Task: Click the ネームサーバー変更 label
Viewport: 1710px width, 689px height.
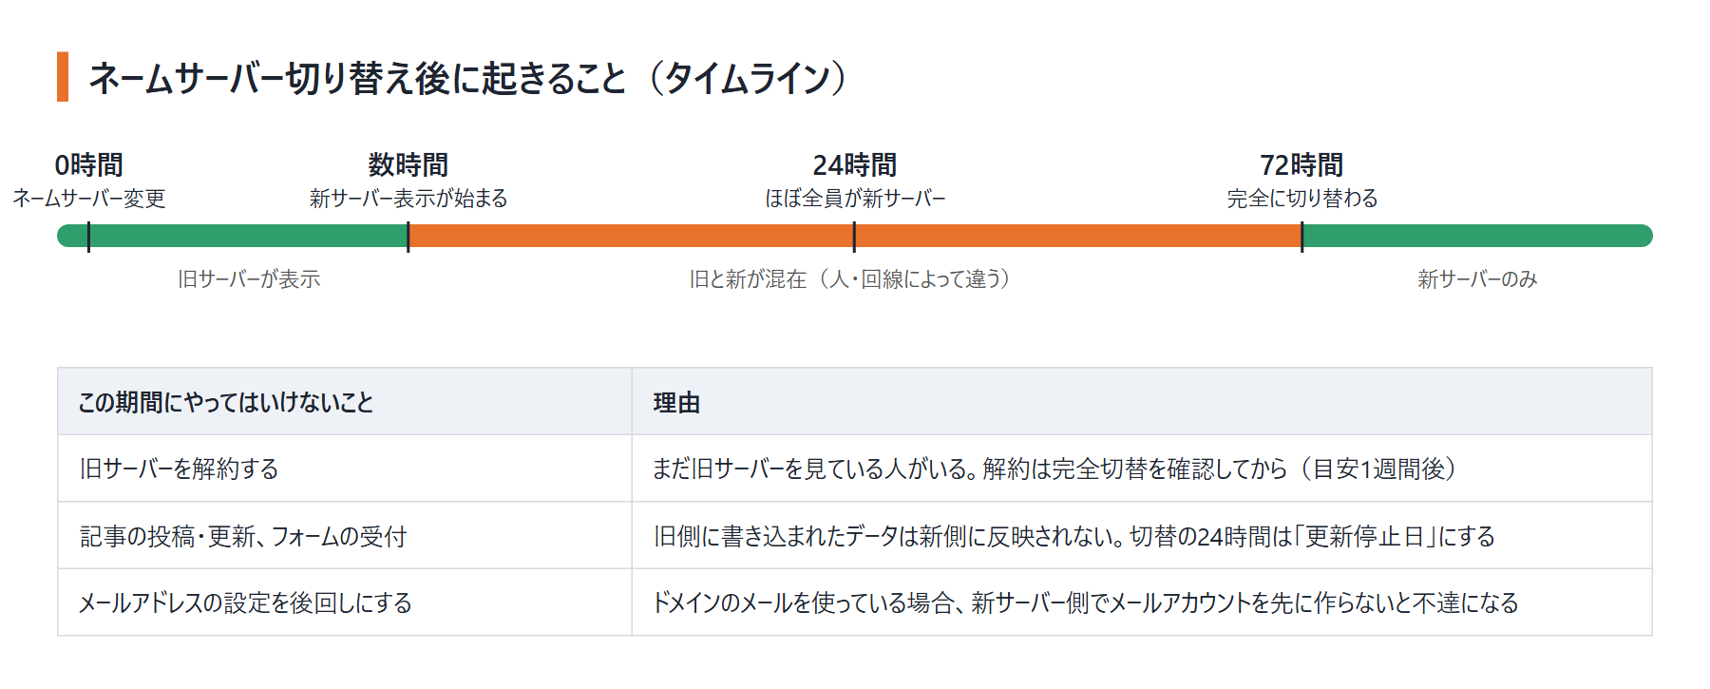Action: (x=88, y=199)
